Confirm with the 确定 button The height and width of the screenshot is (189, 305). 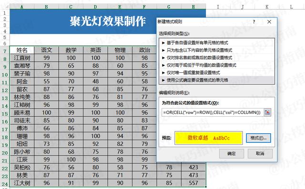[232, 154]
